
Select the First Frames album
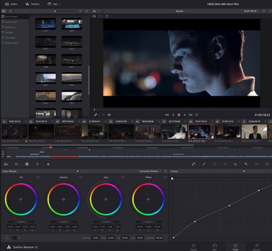(15, 16)
